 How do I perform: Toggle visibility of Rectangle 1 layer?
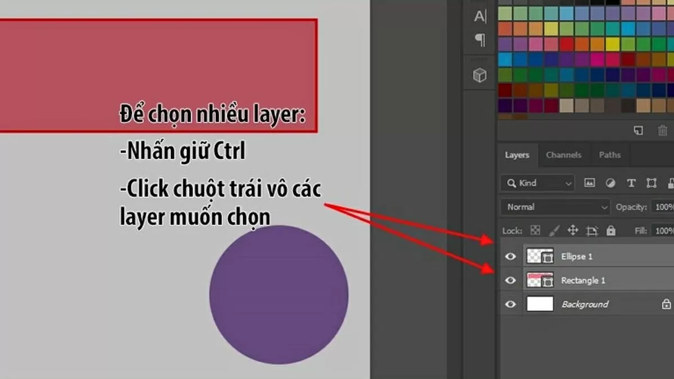pos(510,280)
